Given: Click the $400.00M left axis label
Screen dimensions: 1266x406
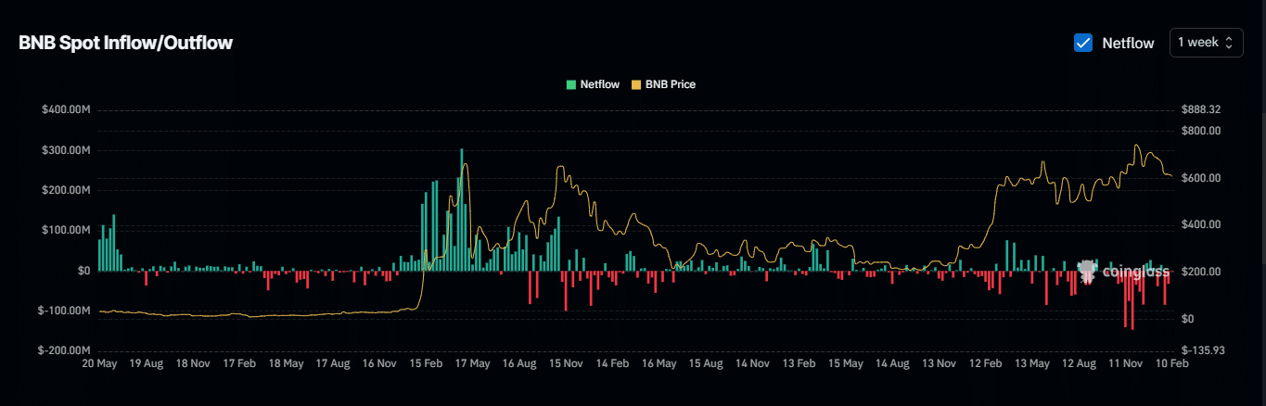Looking at the screenshot, I should [x=65, y=109].
